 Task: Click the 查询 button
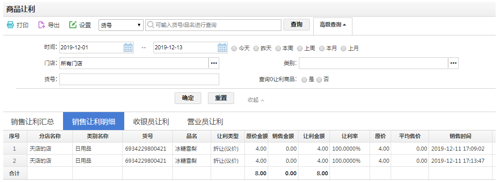point(297,25)
